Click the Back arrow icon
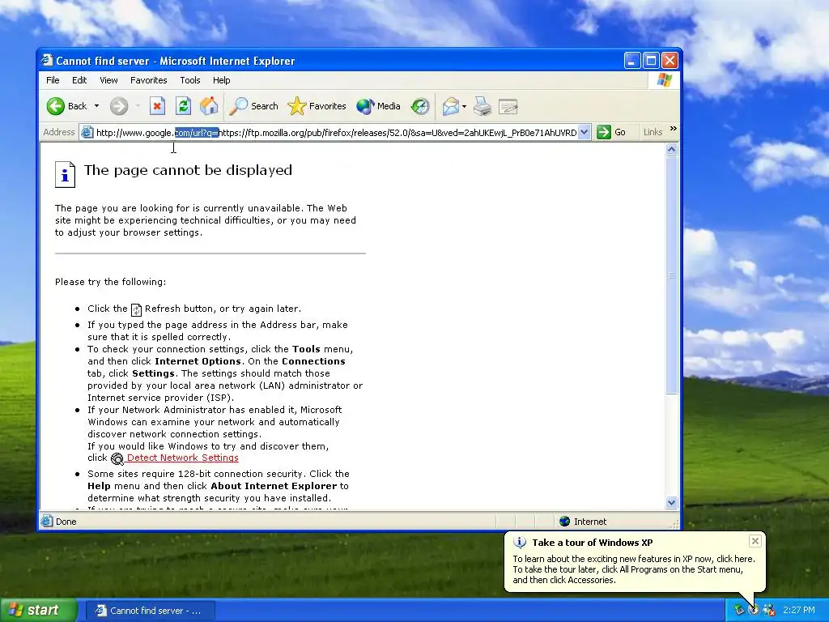Image resolution: width=829 pixels, height=622 pixels. pyautogui.click(x=56, y=106)
